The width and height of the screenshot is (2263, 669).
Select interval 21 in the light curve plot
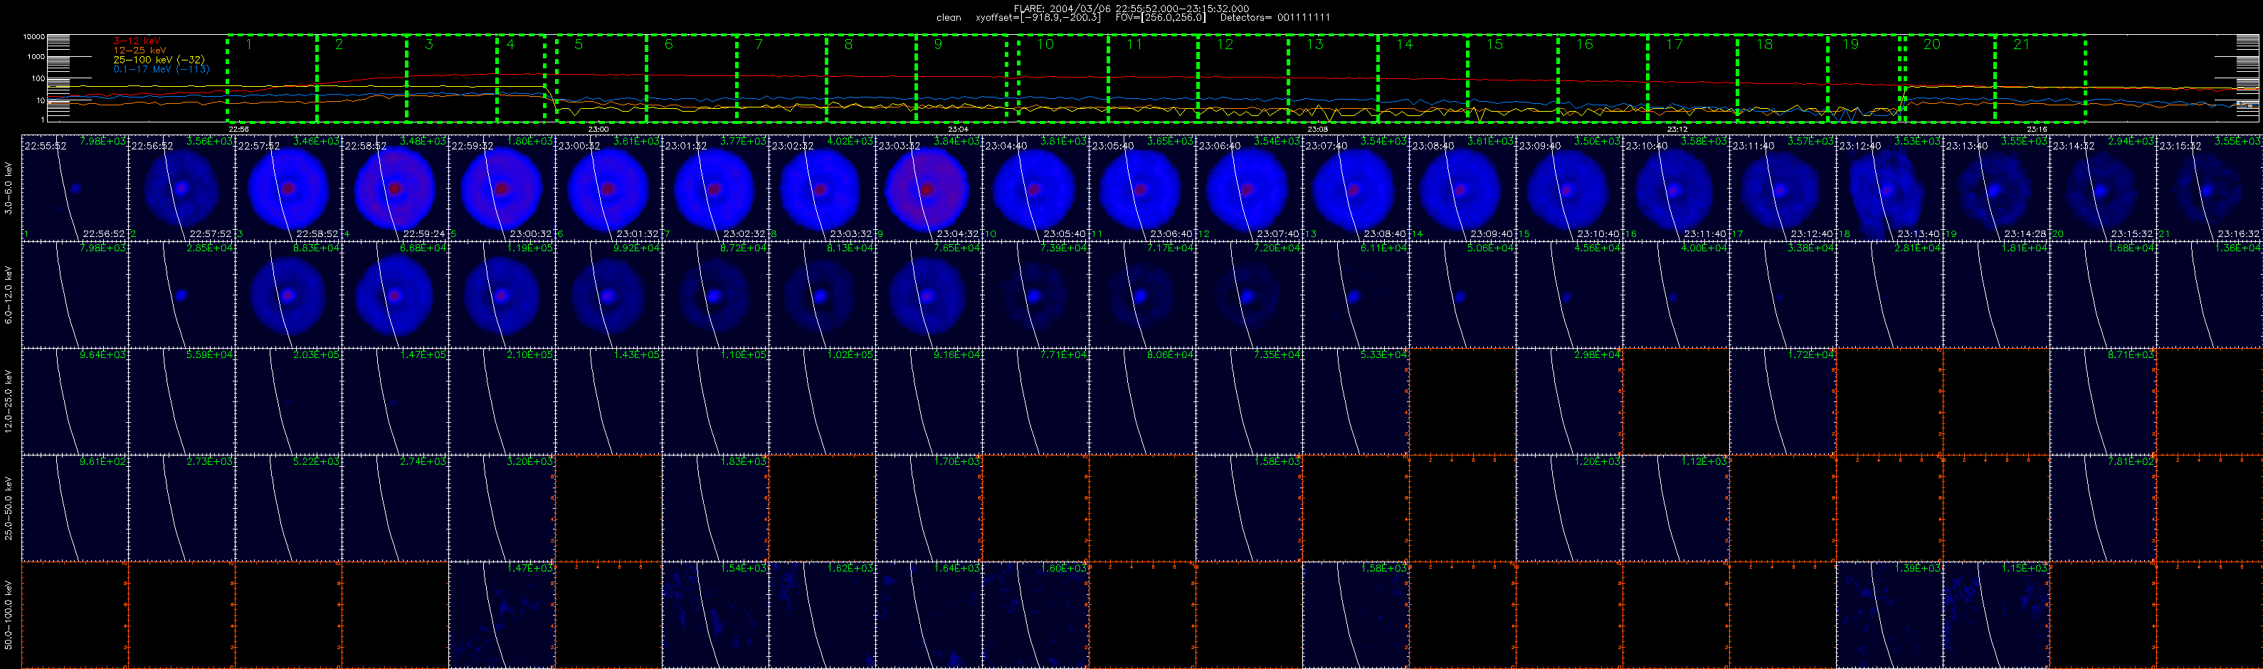[x=2040, y=78]
